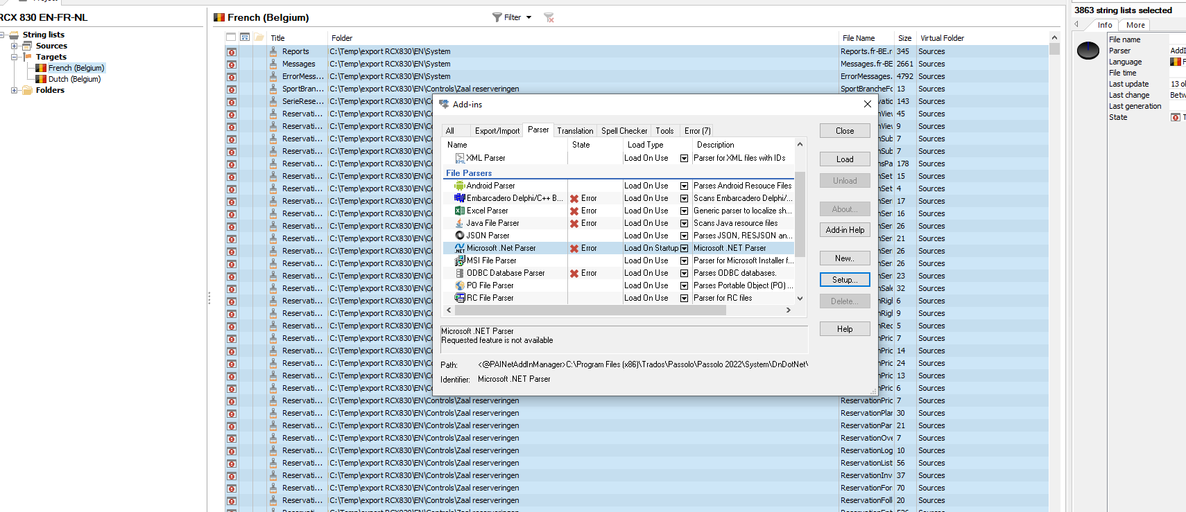This screenshot has height=512, width=1186.
Task: Select the Java File Parser icon
Action: tap(459, 223)
